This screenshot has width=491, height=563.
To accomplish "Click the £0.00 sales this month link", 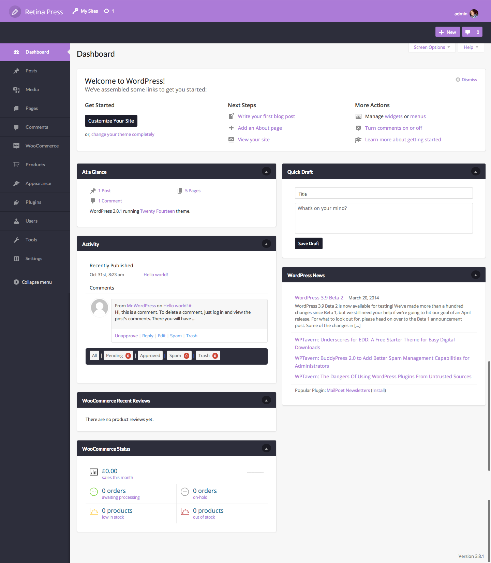I will (117, 474).
